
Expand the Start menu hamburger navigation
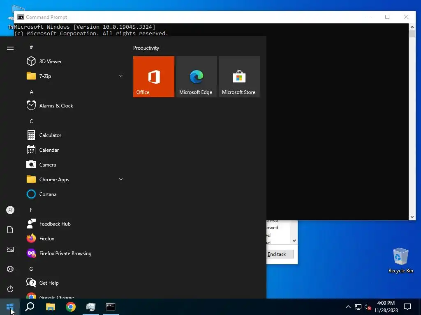click(x=10, y=48)
